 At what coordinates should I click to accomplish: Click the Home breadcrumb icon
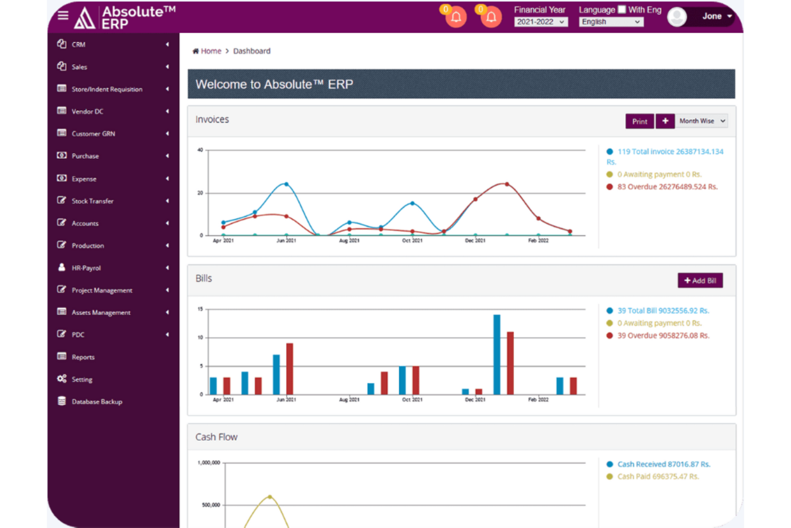[196, 50]
